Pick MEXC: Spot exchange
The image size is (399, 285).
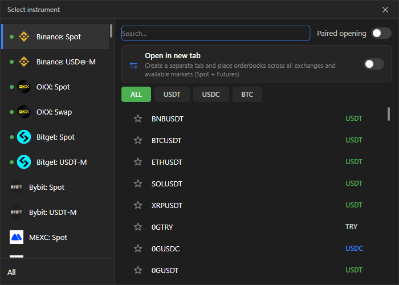pyautogui.click(x=55, y=237)
